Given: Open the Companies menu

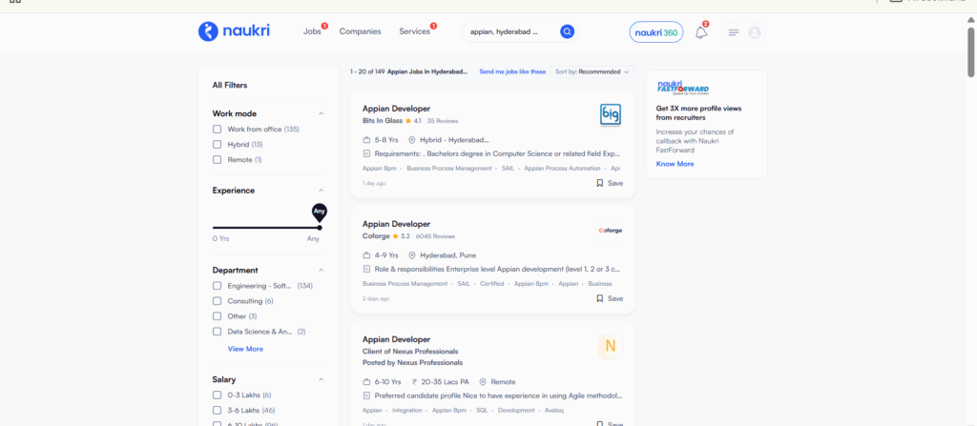Looking at the screenshot, I should [360, 31].
